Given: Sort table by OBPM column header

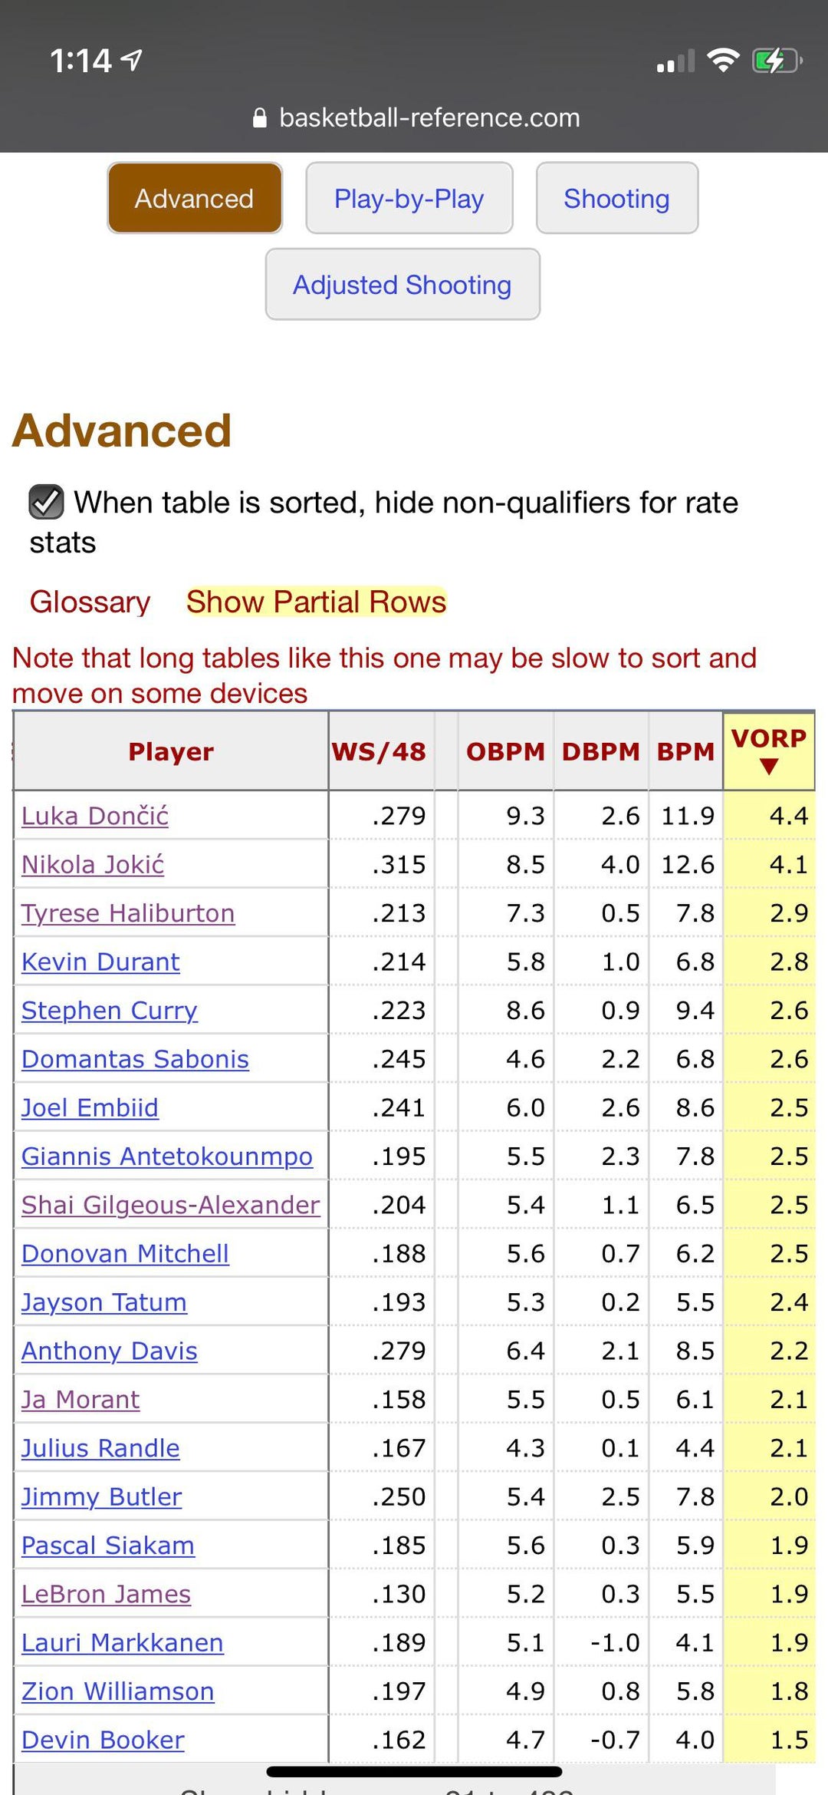Looking at the screenshot, I should click(x=505, y=751).
